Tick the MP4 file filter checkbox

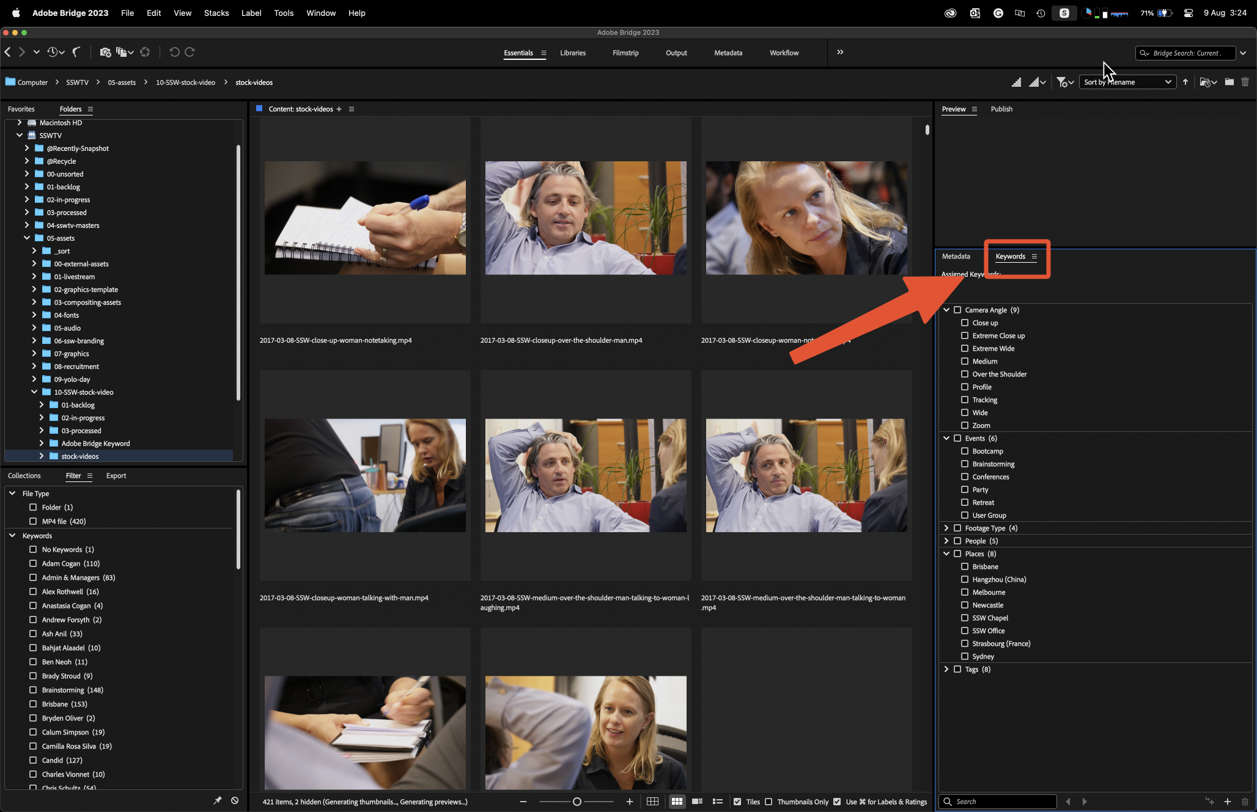(x=33, y=521)
